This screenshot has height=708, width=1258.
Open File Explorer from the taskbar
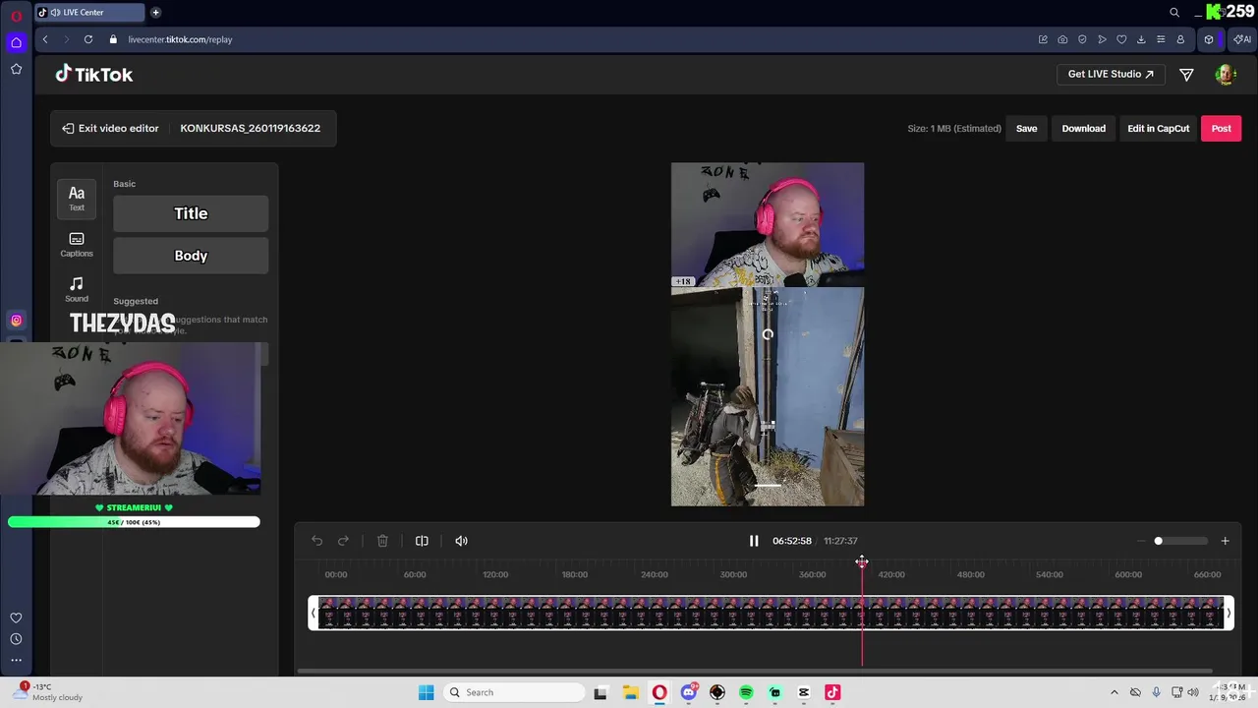tap(630, 692)
